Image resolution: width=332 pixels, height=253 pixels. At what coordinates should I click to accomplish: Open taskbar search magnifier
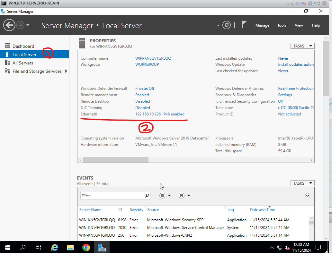pos(22,247)
